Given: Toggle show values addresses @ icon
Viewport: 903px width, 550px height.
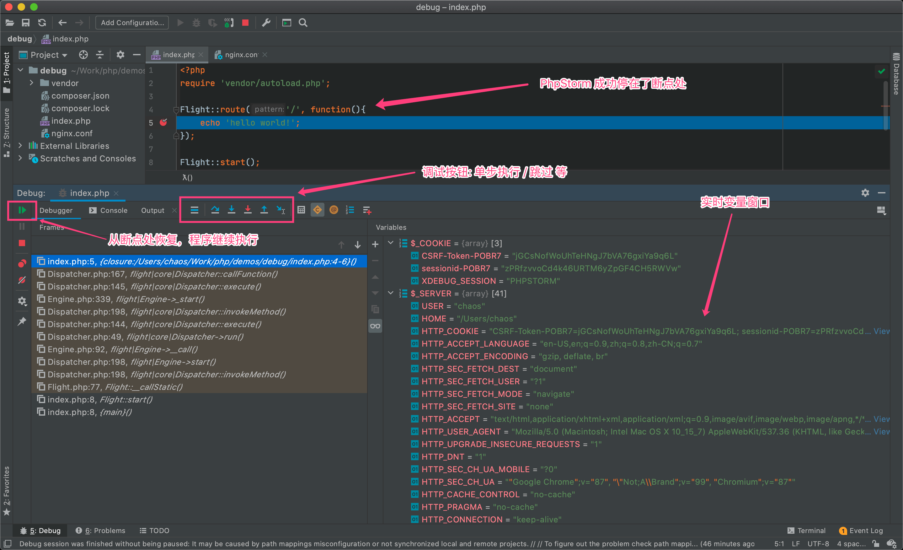Looking at the screenshot, I should point(334,210).
